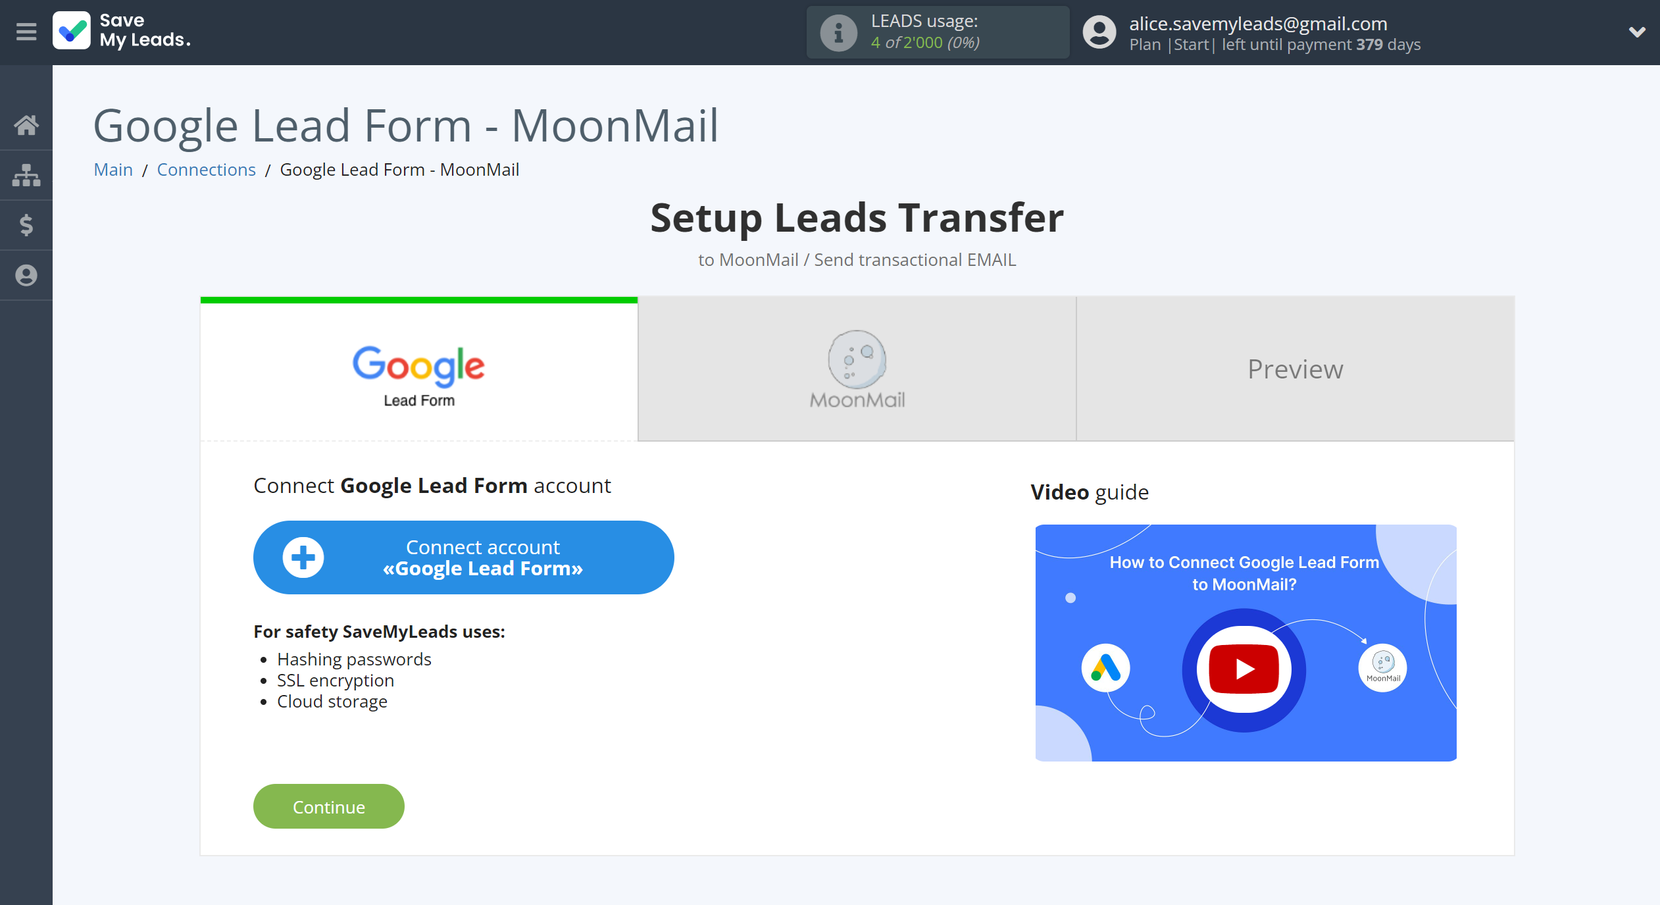Click the user/account profile icon

pyautogui.click(x=1096, y=31)
